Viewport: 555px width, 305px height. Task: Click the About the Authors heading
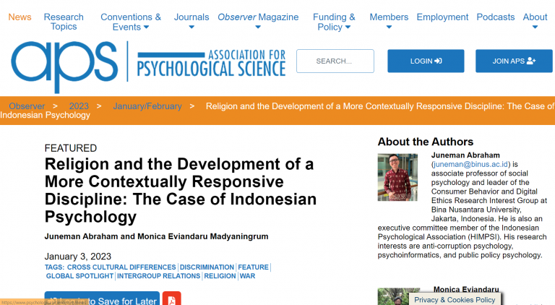426,142
